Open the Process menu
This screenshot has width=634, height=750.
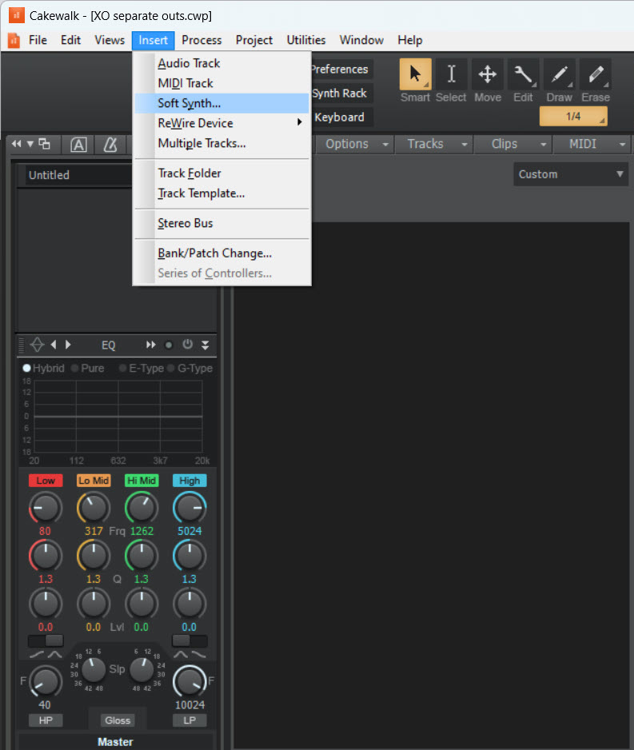(201, 40)
